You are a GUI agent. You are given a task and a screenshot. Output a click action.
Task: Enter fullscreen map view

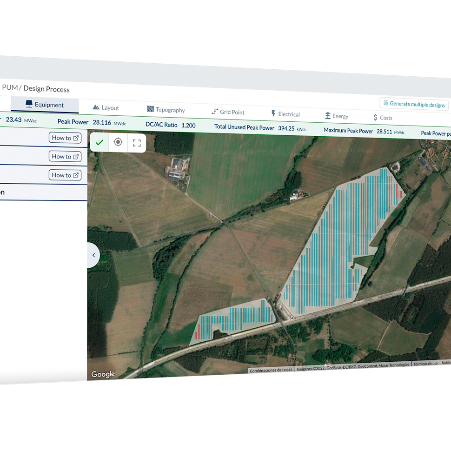[137, 143]
